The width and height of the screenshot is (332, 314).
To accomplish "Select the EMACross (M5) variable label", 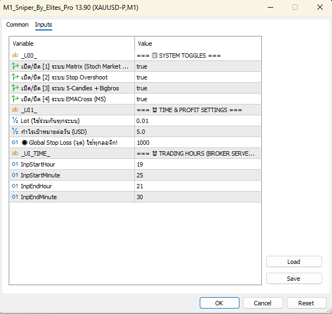I will pos(64,99).
